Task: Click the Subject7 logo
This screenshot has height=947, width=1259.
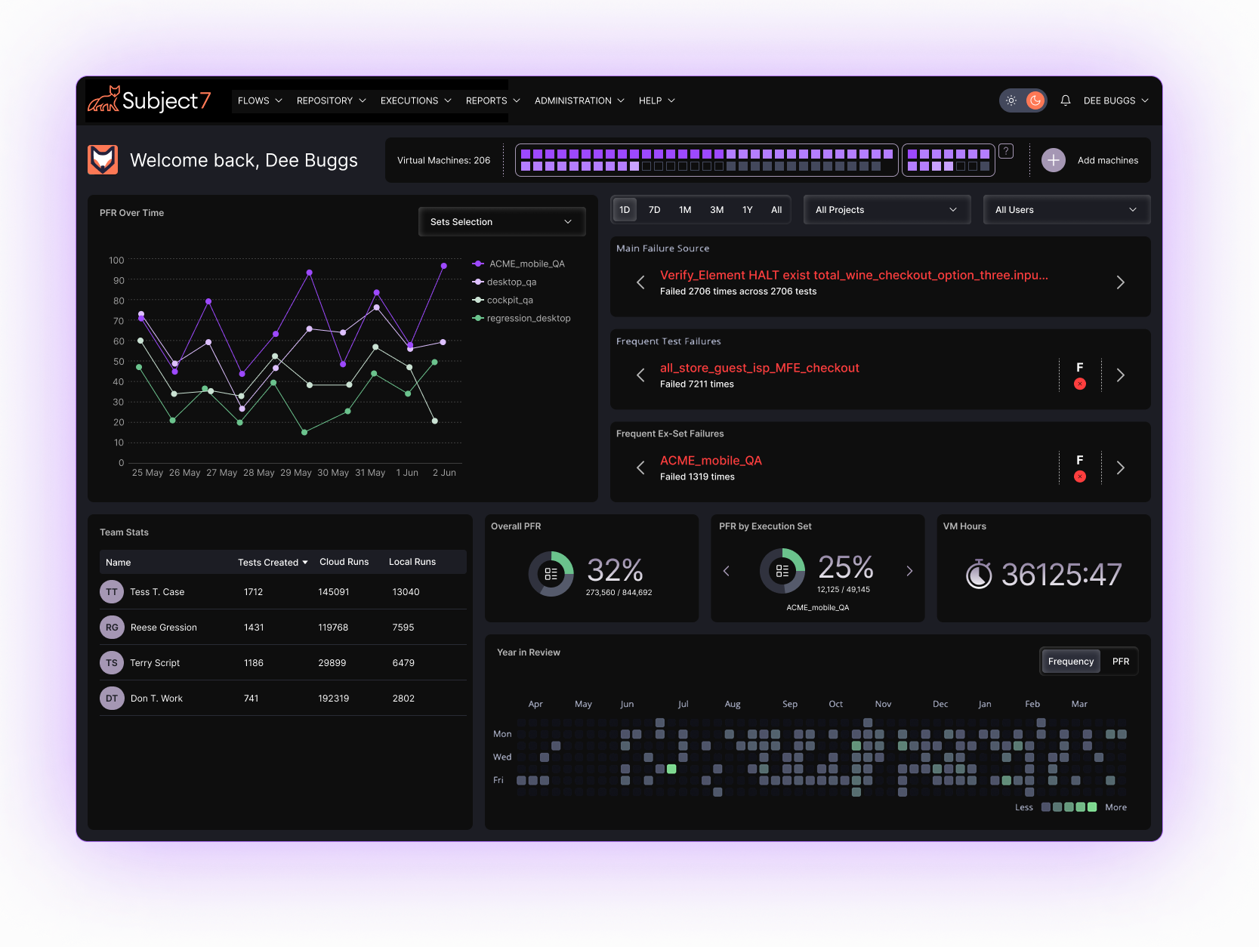Action: pyautogui.click(x=150, y=100)
